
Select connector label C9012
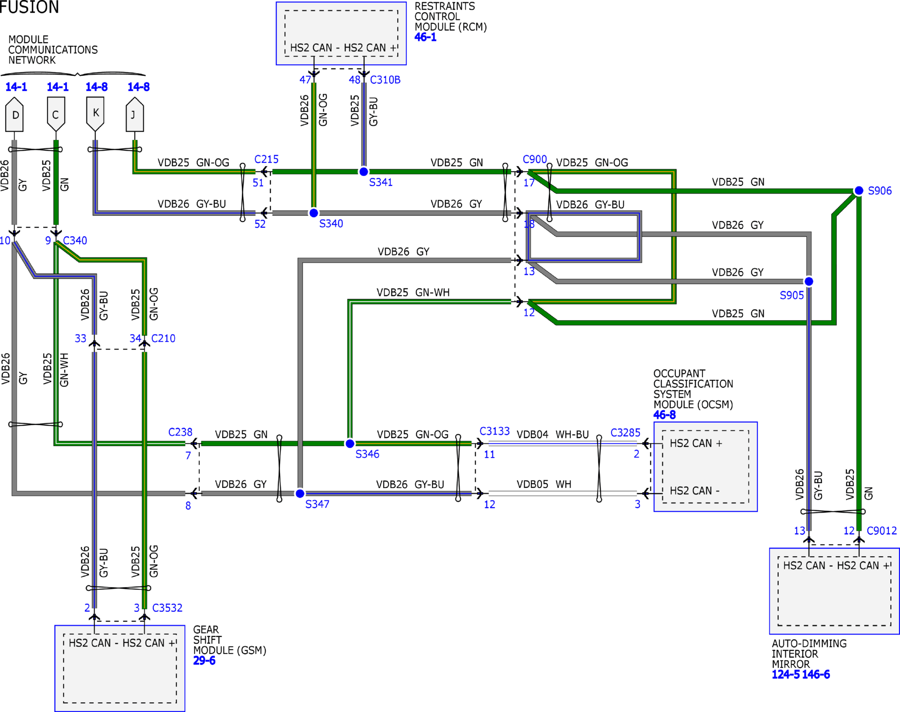pyautogui.click(x=882, y=531)
